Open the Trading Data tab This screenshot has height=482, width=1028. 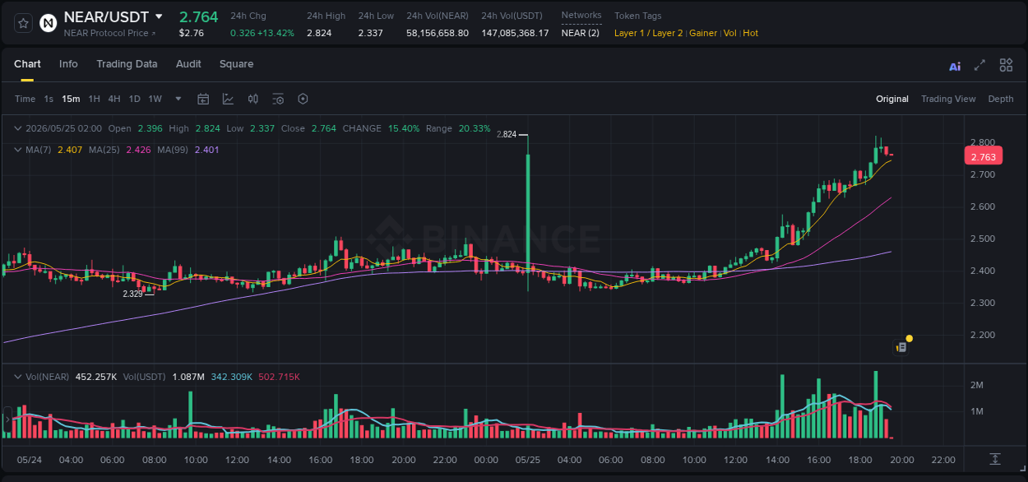(x=127, y=64)
